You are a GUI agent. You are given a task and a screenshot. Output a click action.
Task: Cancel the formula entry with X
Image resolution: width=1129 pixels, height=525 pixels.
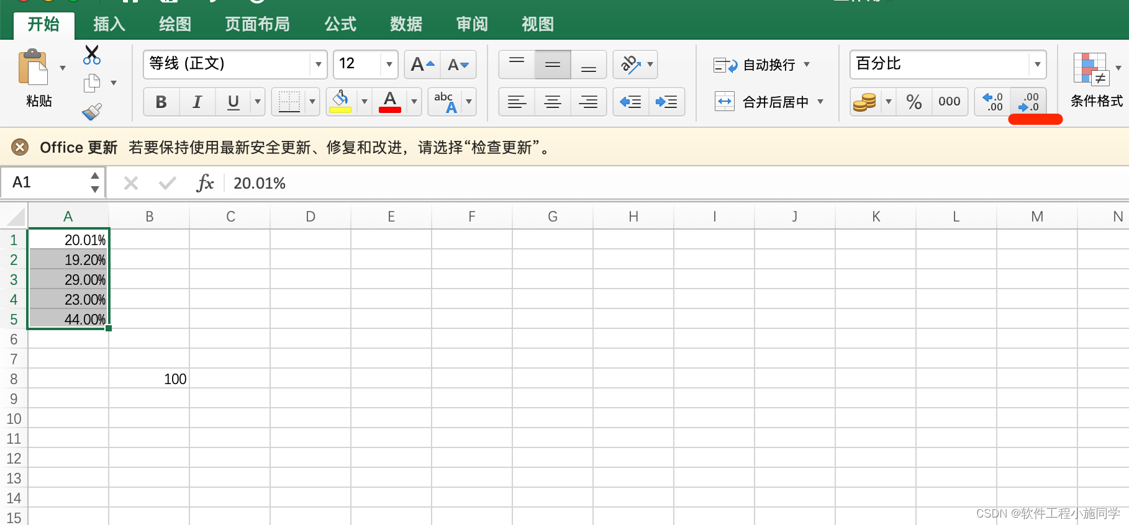coord(131,183)
